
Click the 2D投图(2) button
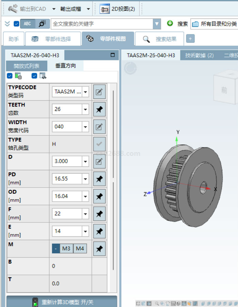click(118, 9)
